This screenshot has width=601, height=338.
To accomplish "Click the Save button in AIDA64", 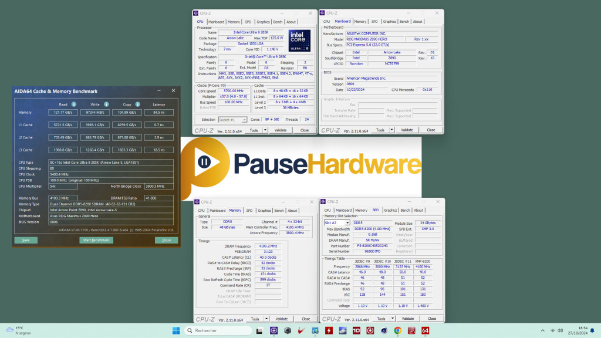I will 26,240.
